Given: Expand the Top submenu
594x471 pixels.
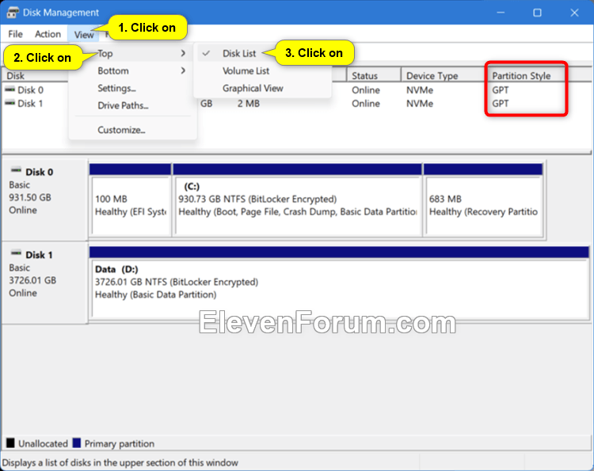Looking at the screenshot, I should pos(133,53).
